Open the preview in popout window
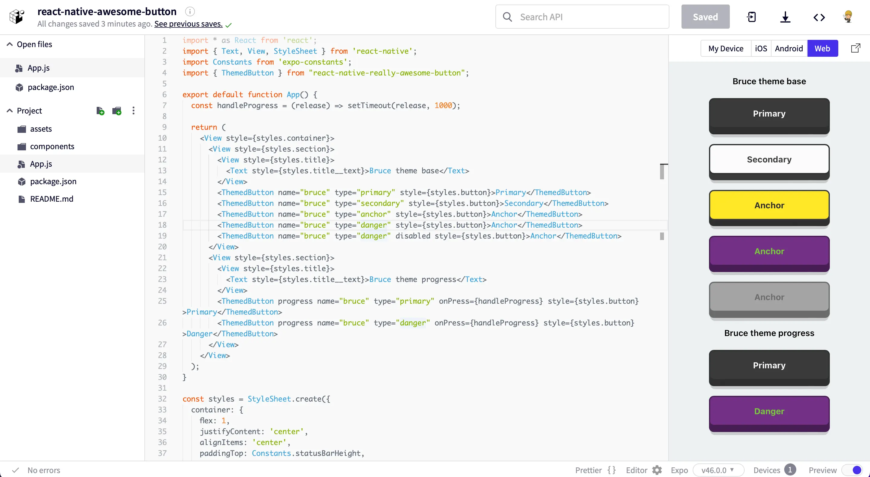The image size is (870, 477). click(x=855, y=48)
